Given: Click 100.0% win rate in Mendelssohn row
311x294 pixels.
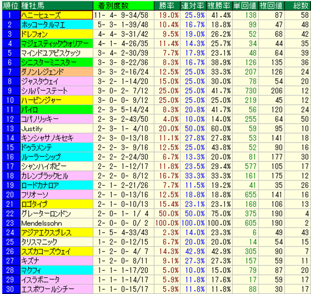Looking at the screenshot, I should (167, 223).
